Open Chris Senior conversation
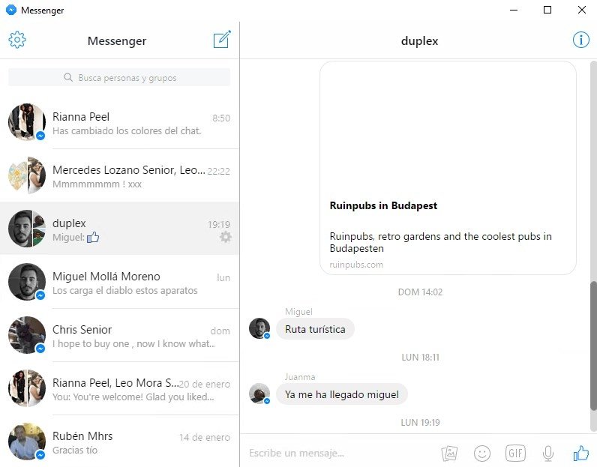The width and height of the screenshot is (597, 467). click(x=119, y=335)
